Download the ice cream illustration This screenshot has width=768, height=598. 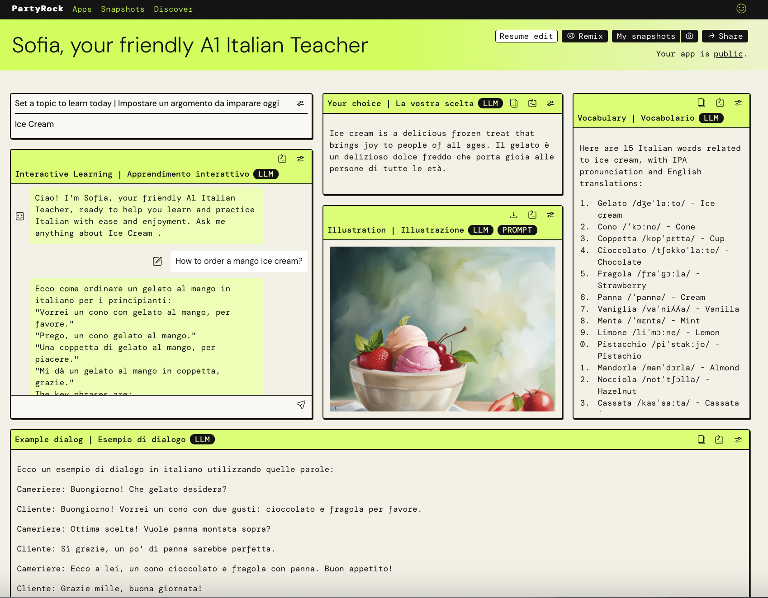pos(514,215)
